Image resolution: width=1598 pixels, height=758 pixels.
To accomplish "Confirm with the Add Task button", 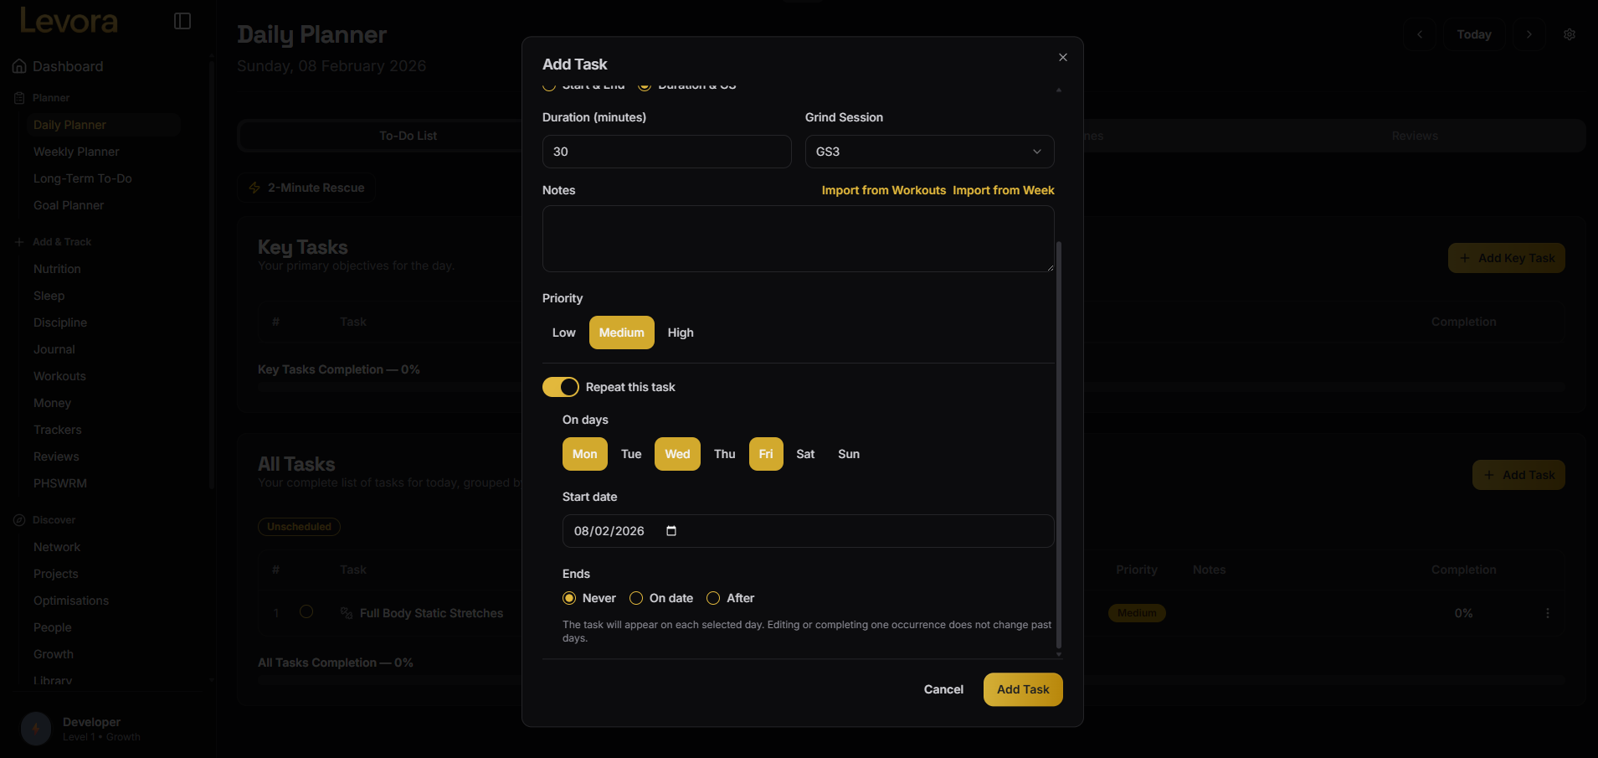I will point(1022,688).
